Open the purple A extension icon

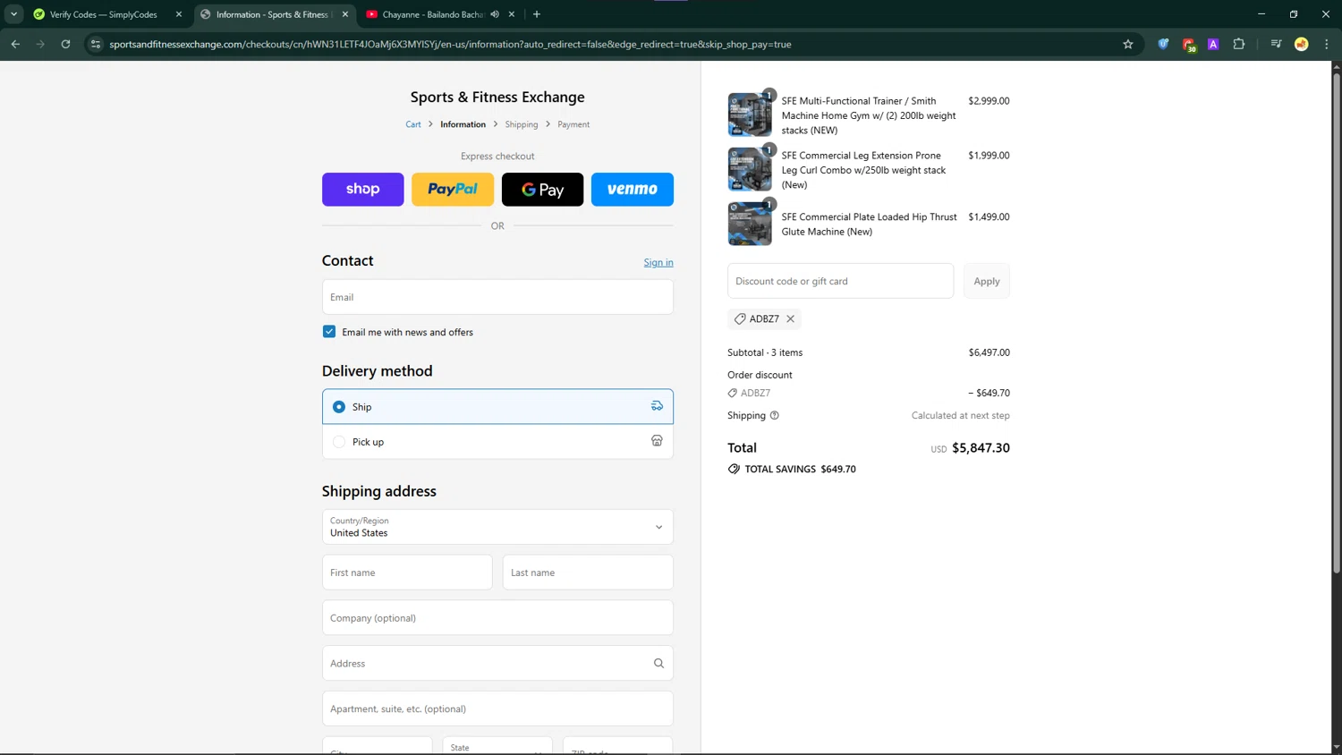pos(1213,44)
